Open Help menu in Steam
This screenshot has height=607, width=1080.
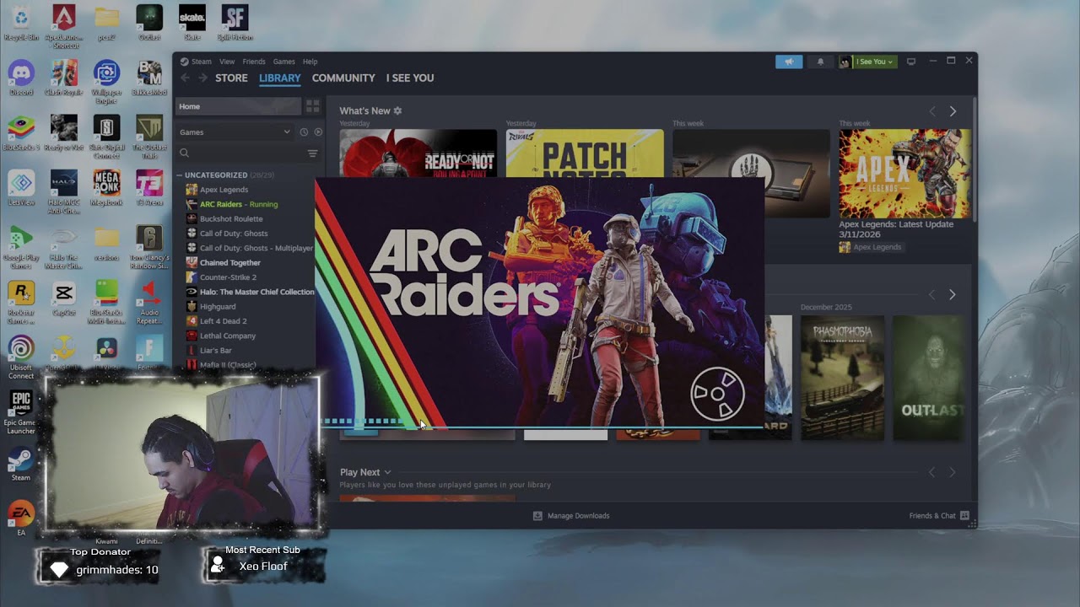pyautogui.click(x=310, y=62)
